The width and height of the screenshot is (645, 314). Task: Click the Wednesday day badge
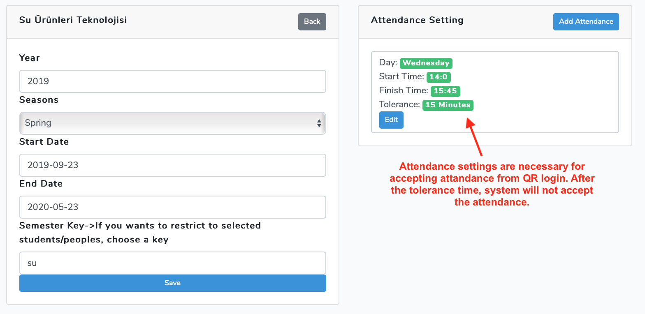tap(426, 63)
